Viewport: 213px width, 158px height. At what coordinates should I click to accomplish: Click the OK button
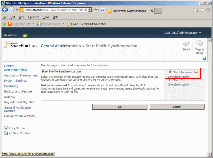(120, 107)
